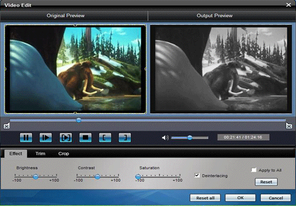Click the Reset button
296x206 pixels.
pyautogui.click(x=266, y=182)
